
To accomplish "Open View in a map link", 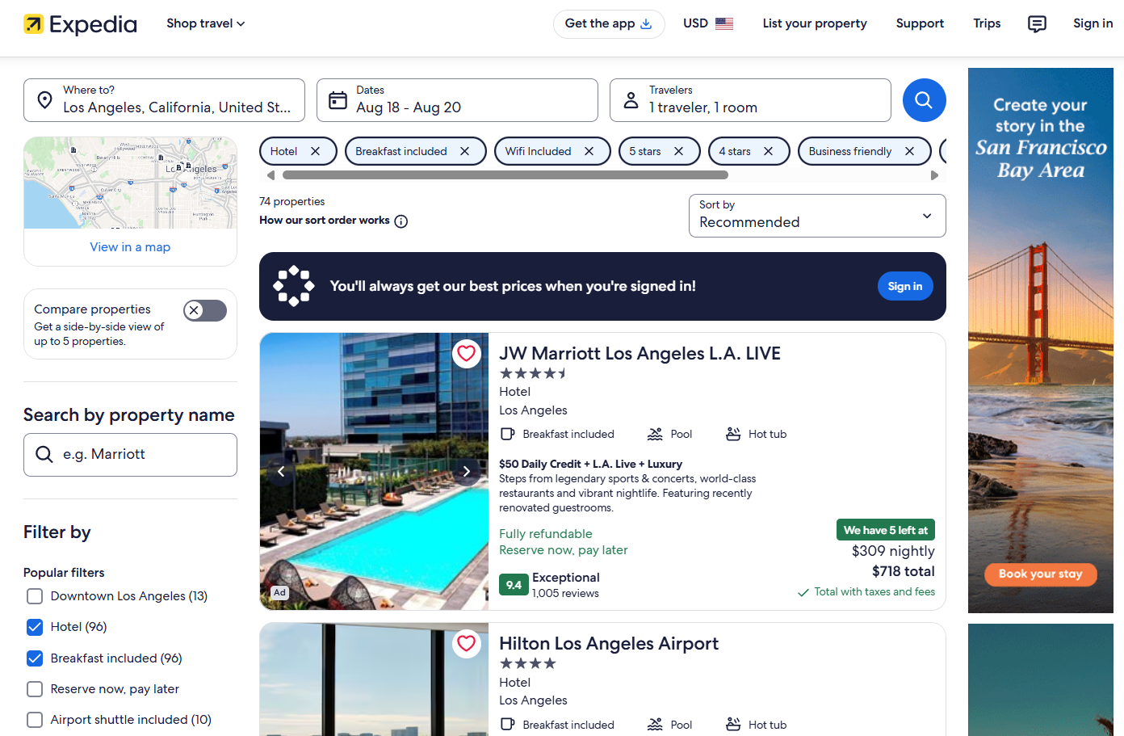I will tap(130, 247).
